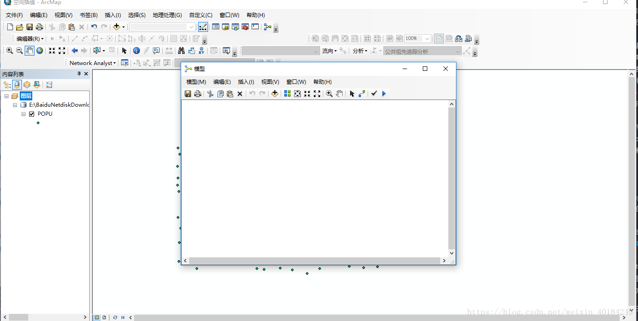Screen dimensions: 638x321
Task: Collapse the 图层 data frame node
Action: pyautogui.click(x=6, y=96)
